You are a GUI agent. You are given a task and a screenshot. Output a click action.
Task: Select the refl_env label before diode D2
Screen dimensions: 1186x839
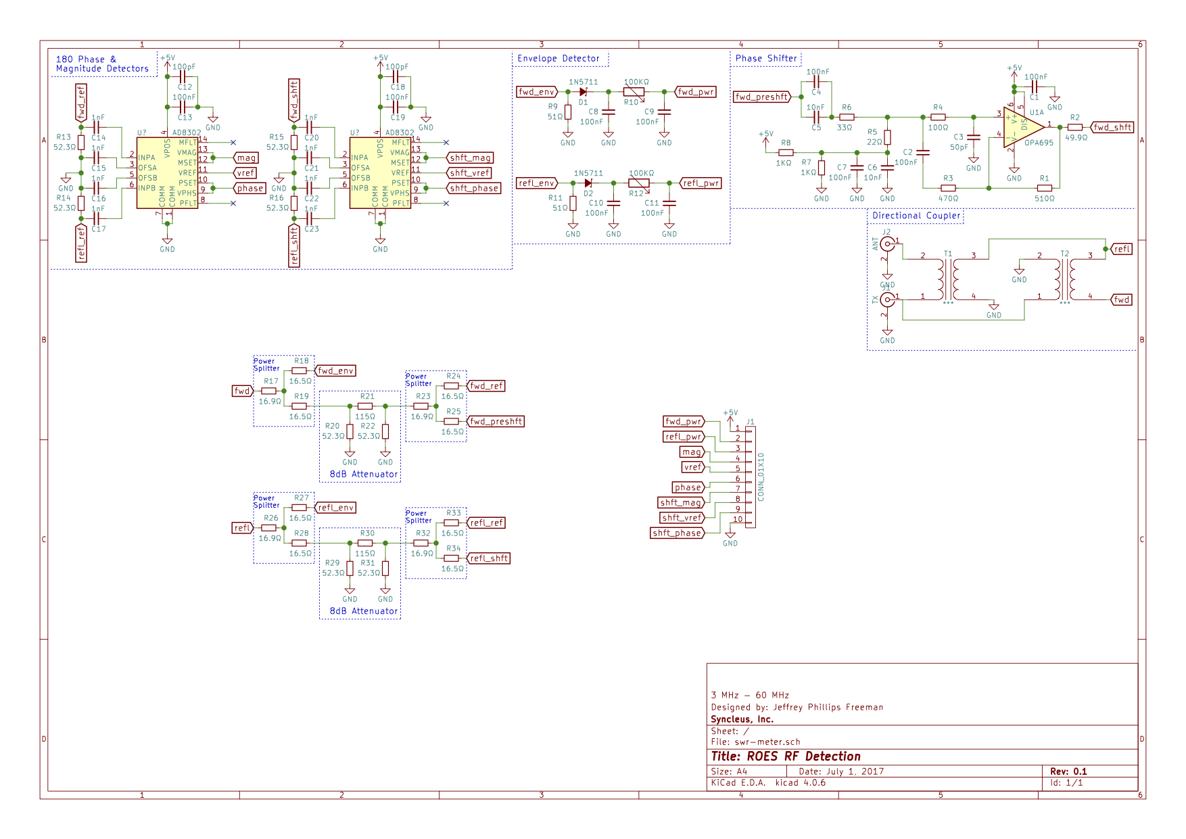(537, 183)
